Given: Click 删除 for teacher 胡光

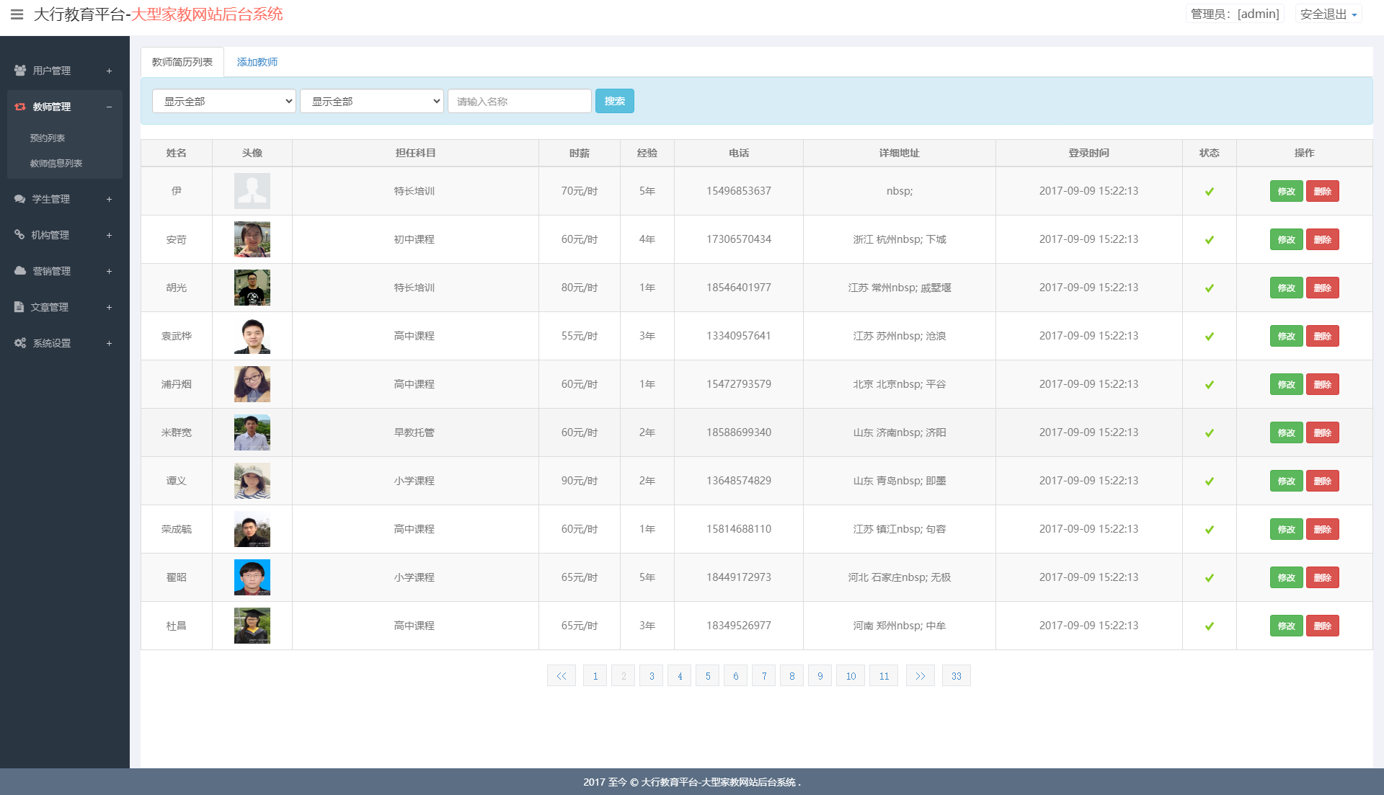Looking at the screenshot, I should point(1323,288).
